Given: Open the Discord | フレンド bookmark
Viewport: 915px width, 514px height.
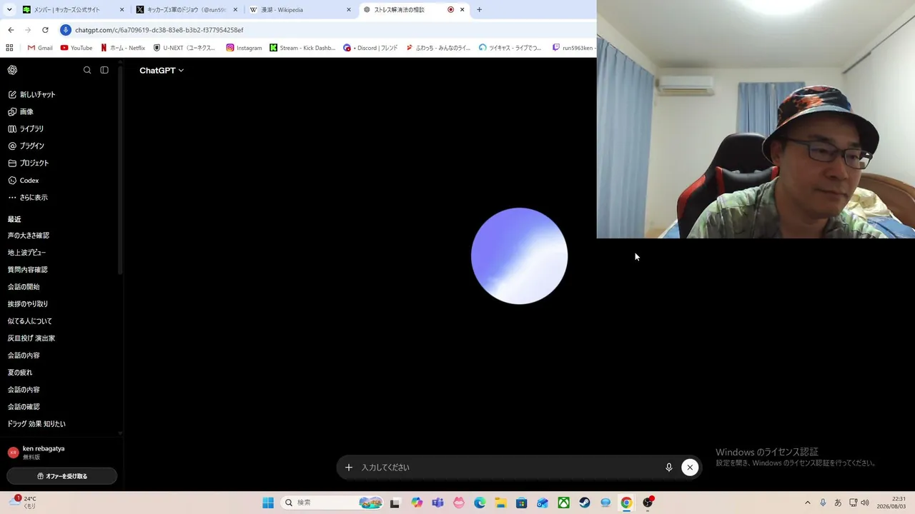Looking at the screenshot, I should (370, 48).
